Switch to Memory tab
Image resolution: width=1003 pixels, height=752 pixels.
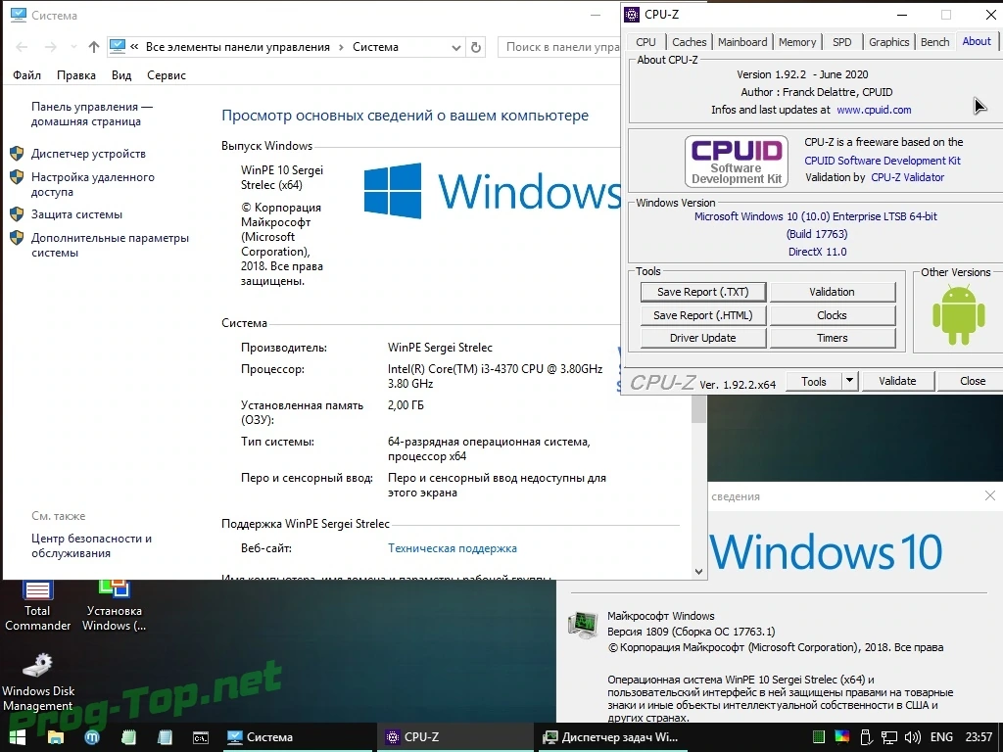(x=797, y=41)
